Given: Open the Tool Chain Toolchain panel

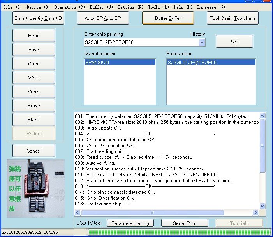Looking at the screenshot, I should pyautogui.click(x=232, y=18).
